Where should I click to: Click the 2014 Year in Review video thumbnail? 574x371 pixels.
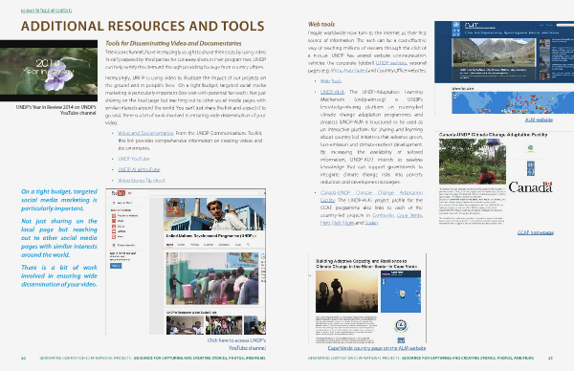point(49,71)
